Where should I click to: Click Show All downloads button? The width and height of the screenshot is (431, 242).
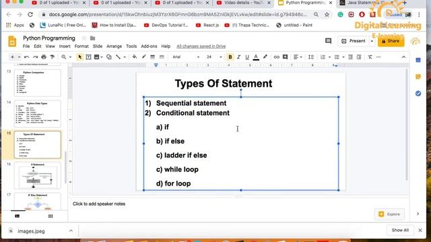[x=400, y=230]
